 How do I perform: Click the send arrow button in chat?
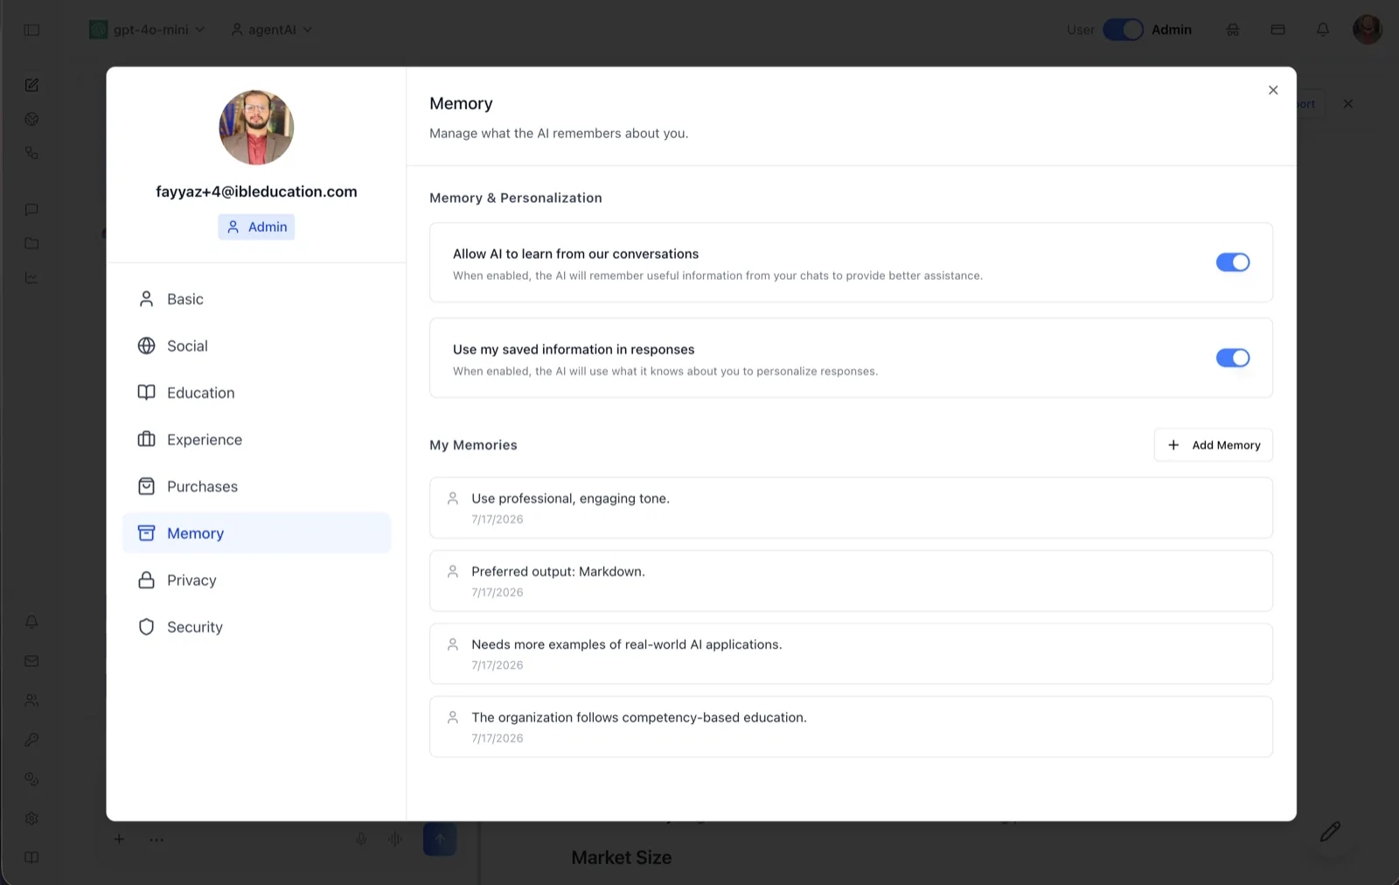440,840
